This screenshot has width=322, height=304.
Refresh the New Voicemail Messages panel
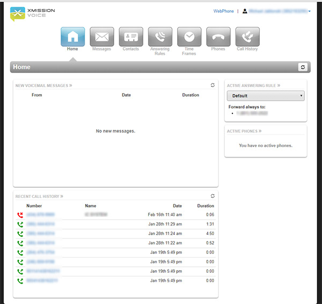click(213, 85)
